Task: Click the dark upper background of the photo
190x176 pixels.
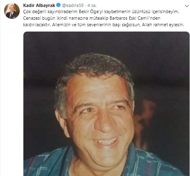Action: click(x=106, y=44)
